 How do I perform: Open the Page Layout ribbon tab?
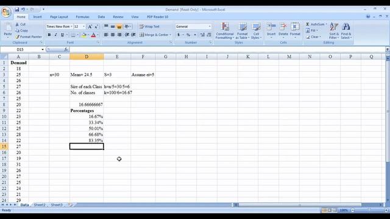(59, 17)
